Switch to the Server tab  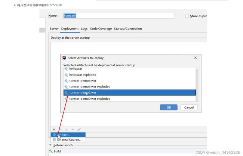pos(54,29)
